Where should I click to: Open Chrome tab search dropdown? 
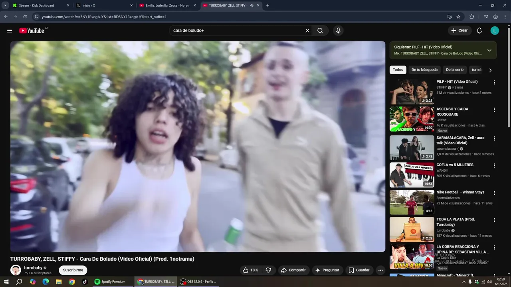pyautogui.click(x=5, y=6)
